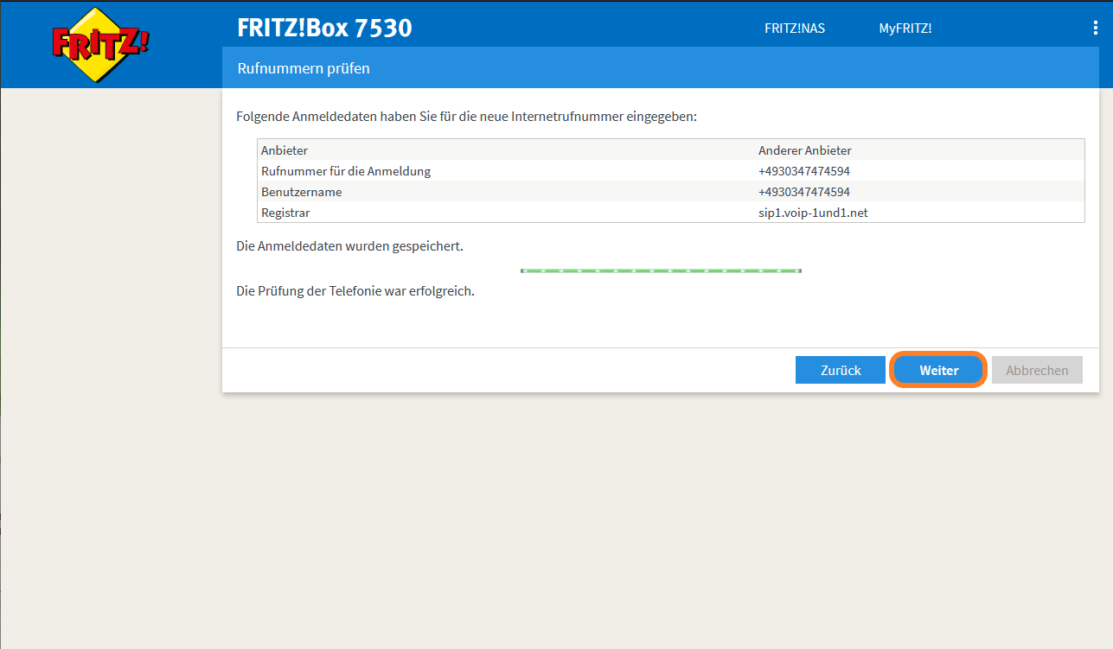Screen dimensions: 1113x649
Task: Click the FRITZ! logo
Action: (100, 44)
